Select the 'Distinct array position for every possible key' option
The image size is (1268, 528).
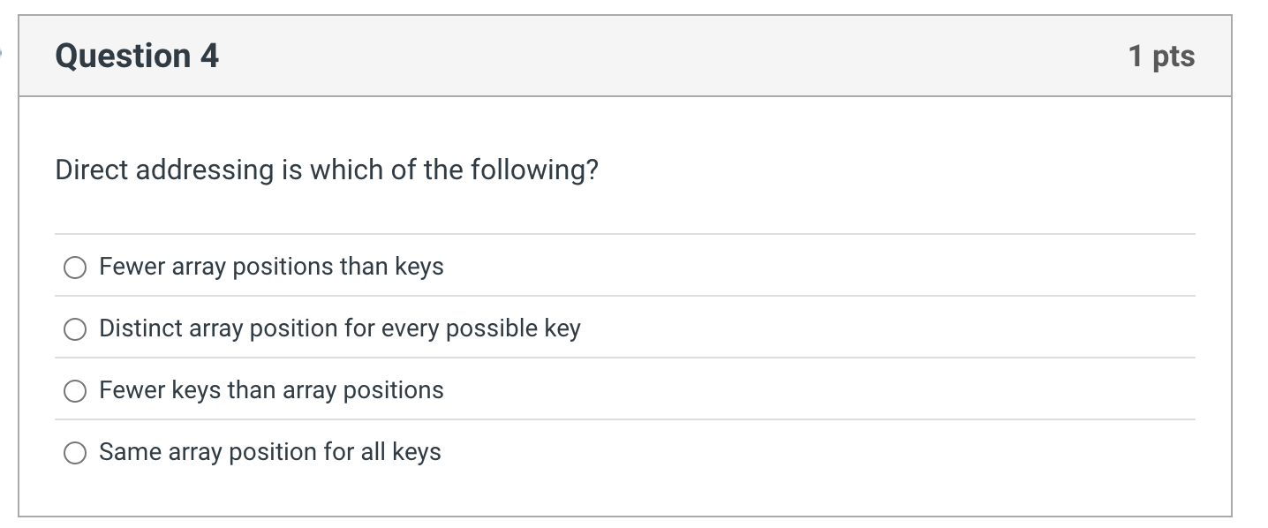tap(75, 328)
